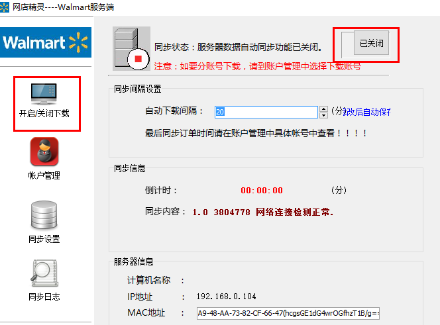Click the window title 网店精灵 Walmart服务端
Screen dimensions: 440x325
[64, 7]
